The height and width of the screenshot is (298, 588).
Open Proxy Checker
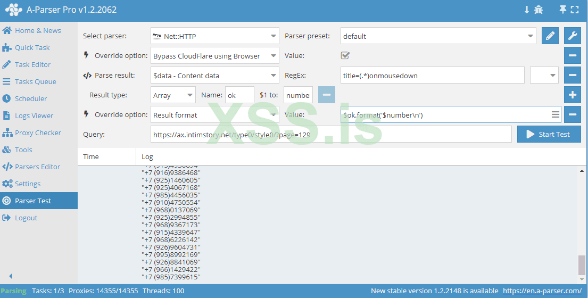39,133
